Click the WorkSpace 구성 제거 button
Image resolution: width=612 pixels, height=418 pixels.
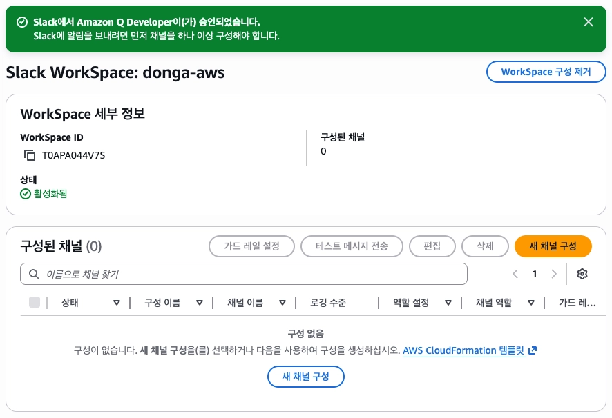point(546,72)
